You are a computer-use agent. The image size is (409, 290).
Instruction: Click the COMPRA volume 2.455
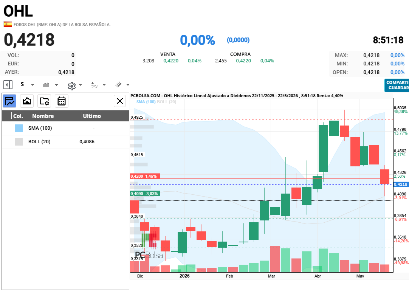tap(221, 61)
